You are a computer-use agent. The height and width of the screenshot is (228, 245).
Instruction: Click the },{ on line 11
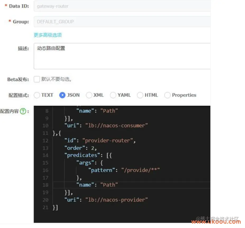click(x=57, y=134)
